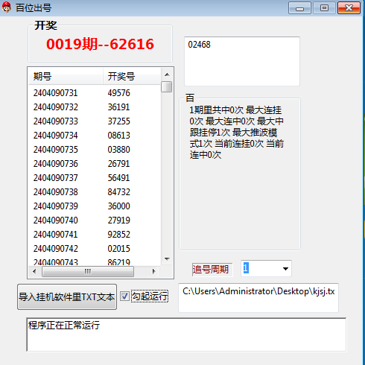Click the 02468 number text box
Screen dimensions: 365x365
pos(242,61)
